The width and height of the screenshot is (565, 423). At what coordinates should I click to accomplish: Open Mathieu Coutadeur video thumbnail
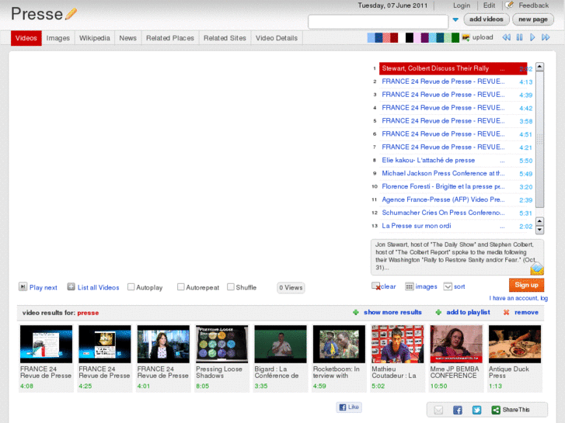(397, 344)
